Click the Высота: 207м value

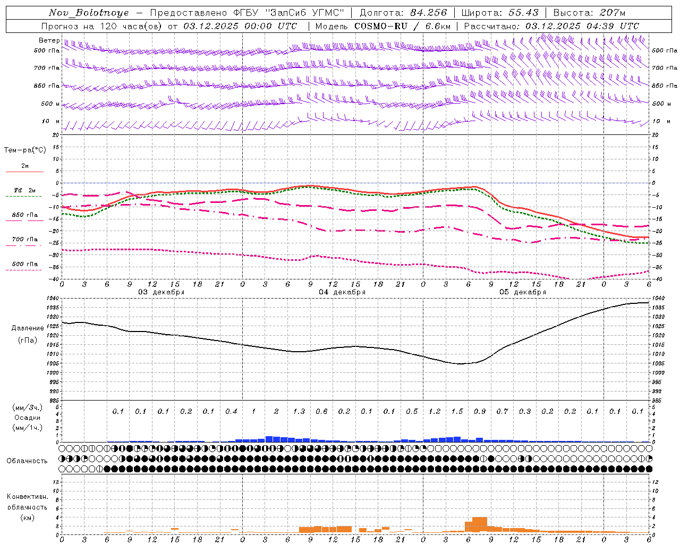pyautogui.click(x=590, y=13)
